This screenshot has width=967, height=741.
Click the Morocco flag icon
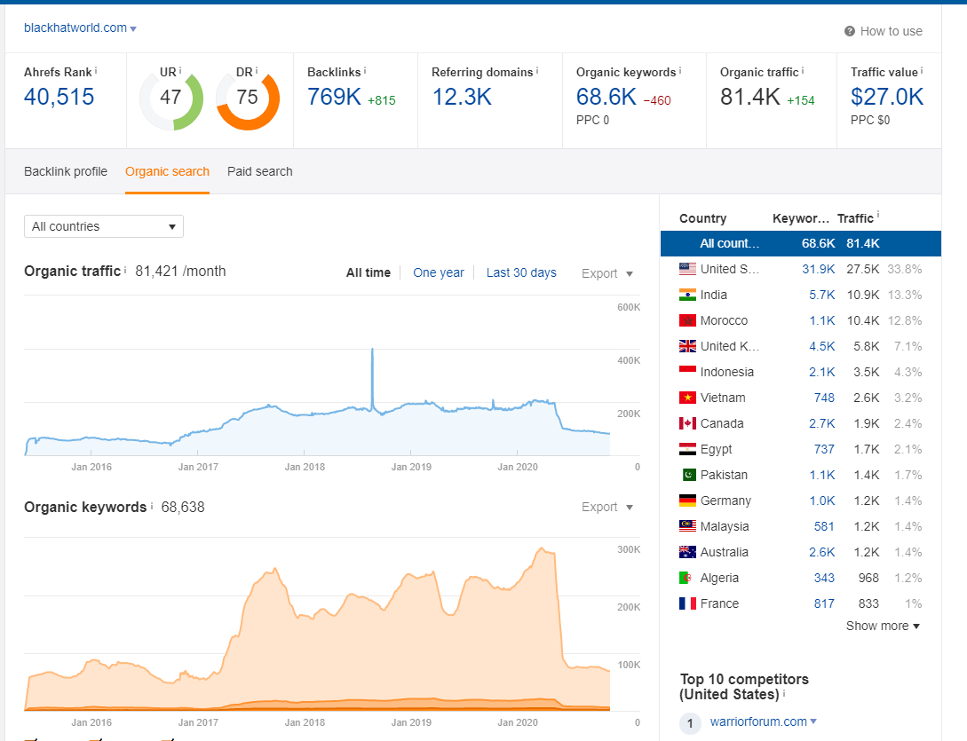(687, 320)
